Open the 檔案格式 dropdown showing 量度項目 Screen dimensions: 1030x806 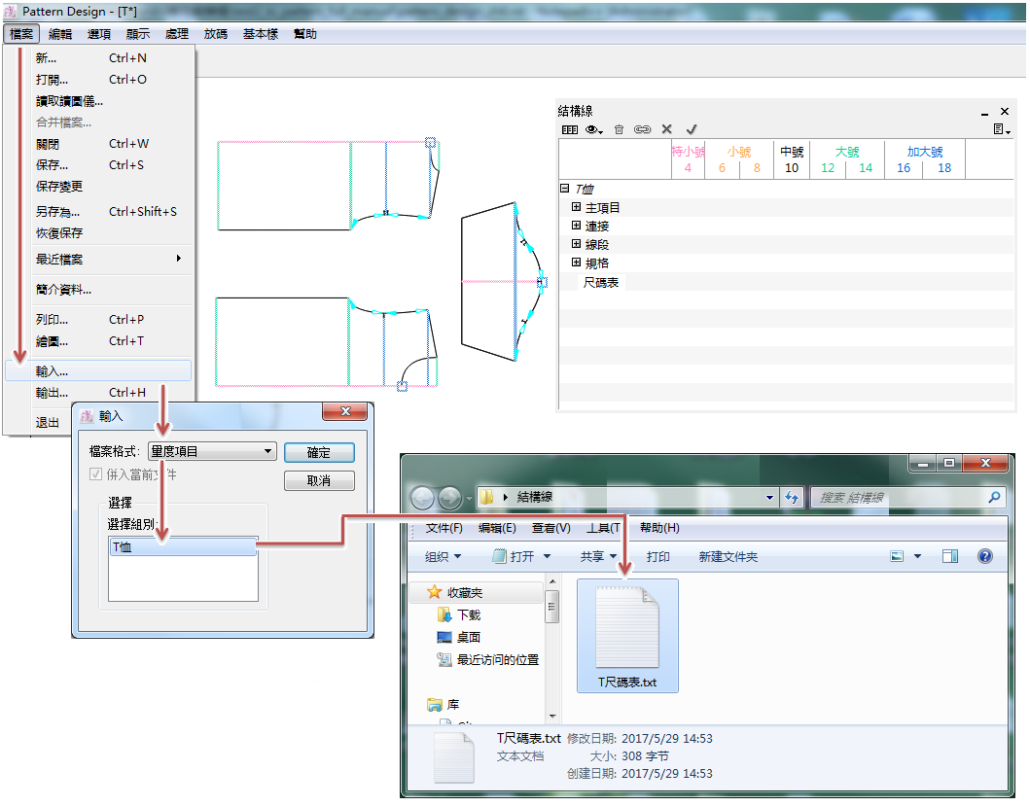pyautogui.click(x=212, y=451)
